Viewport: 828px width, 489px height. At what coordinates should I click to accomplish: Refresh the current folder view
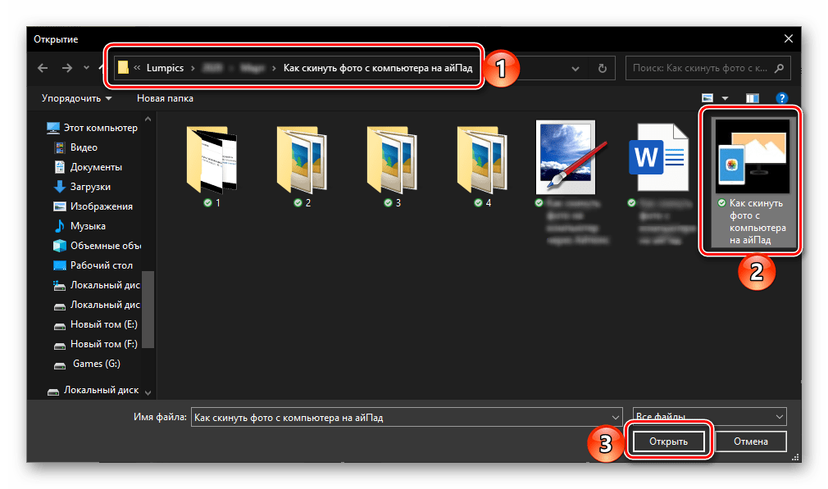click(603, 69)
